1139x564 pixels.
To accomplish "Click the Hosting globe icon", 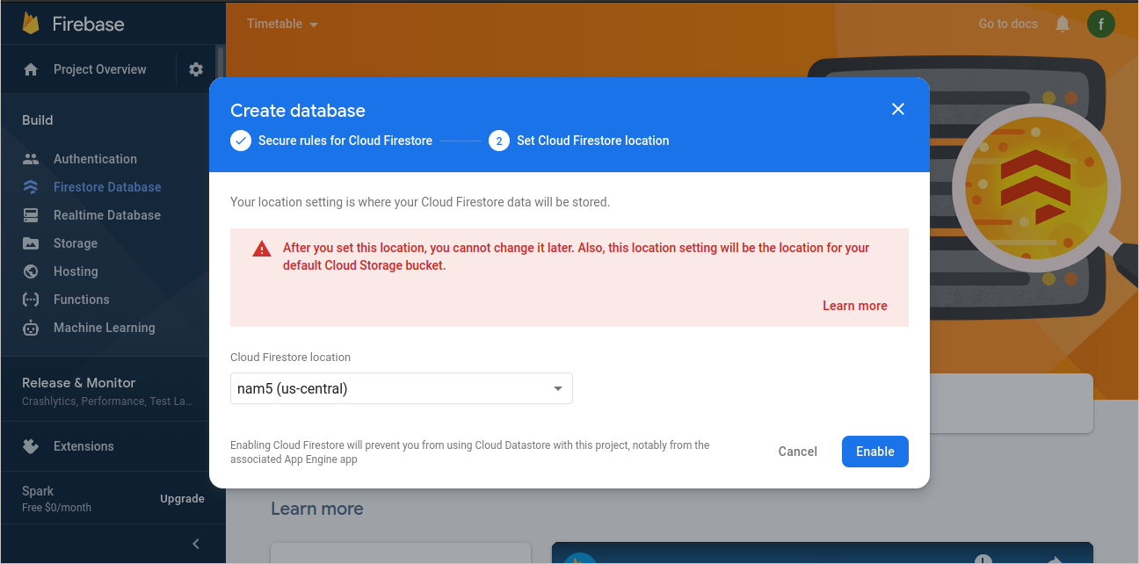I will coord(31,271).
